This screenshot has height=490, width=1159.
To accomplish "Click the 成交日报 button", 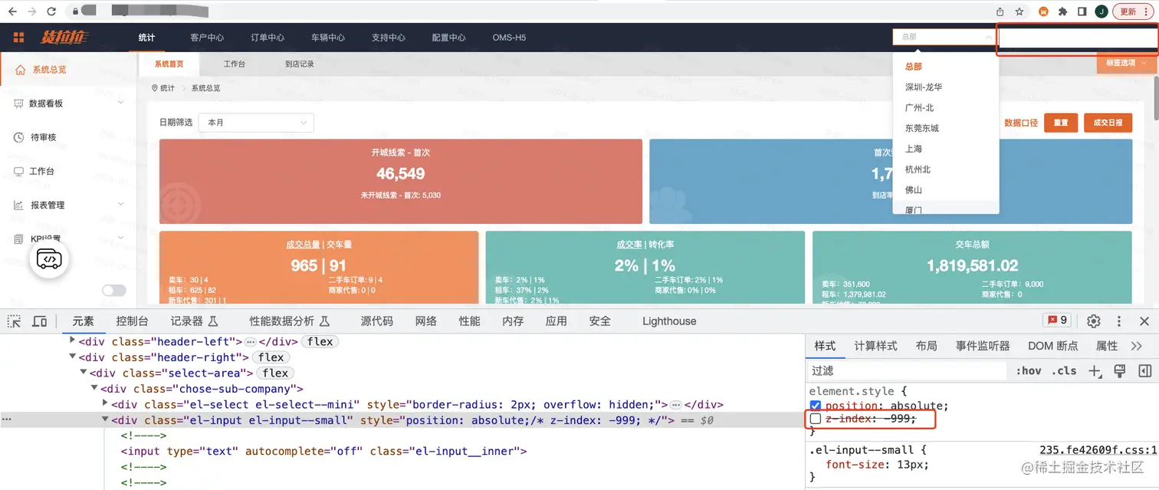I will pos(1108,123).
